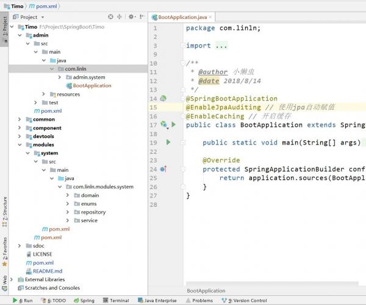
Task: Click the @EnableCaching annotation text
Action: pos(215,116)
